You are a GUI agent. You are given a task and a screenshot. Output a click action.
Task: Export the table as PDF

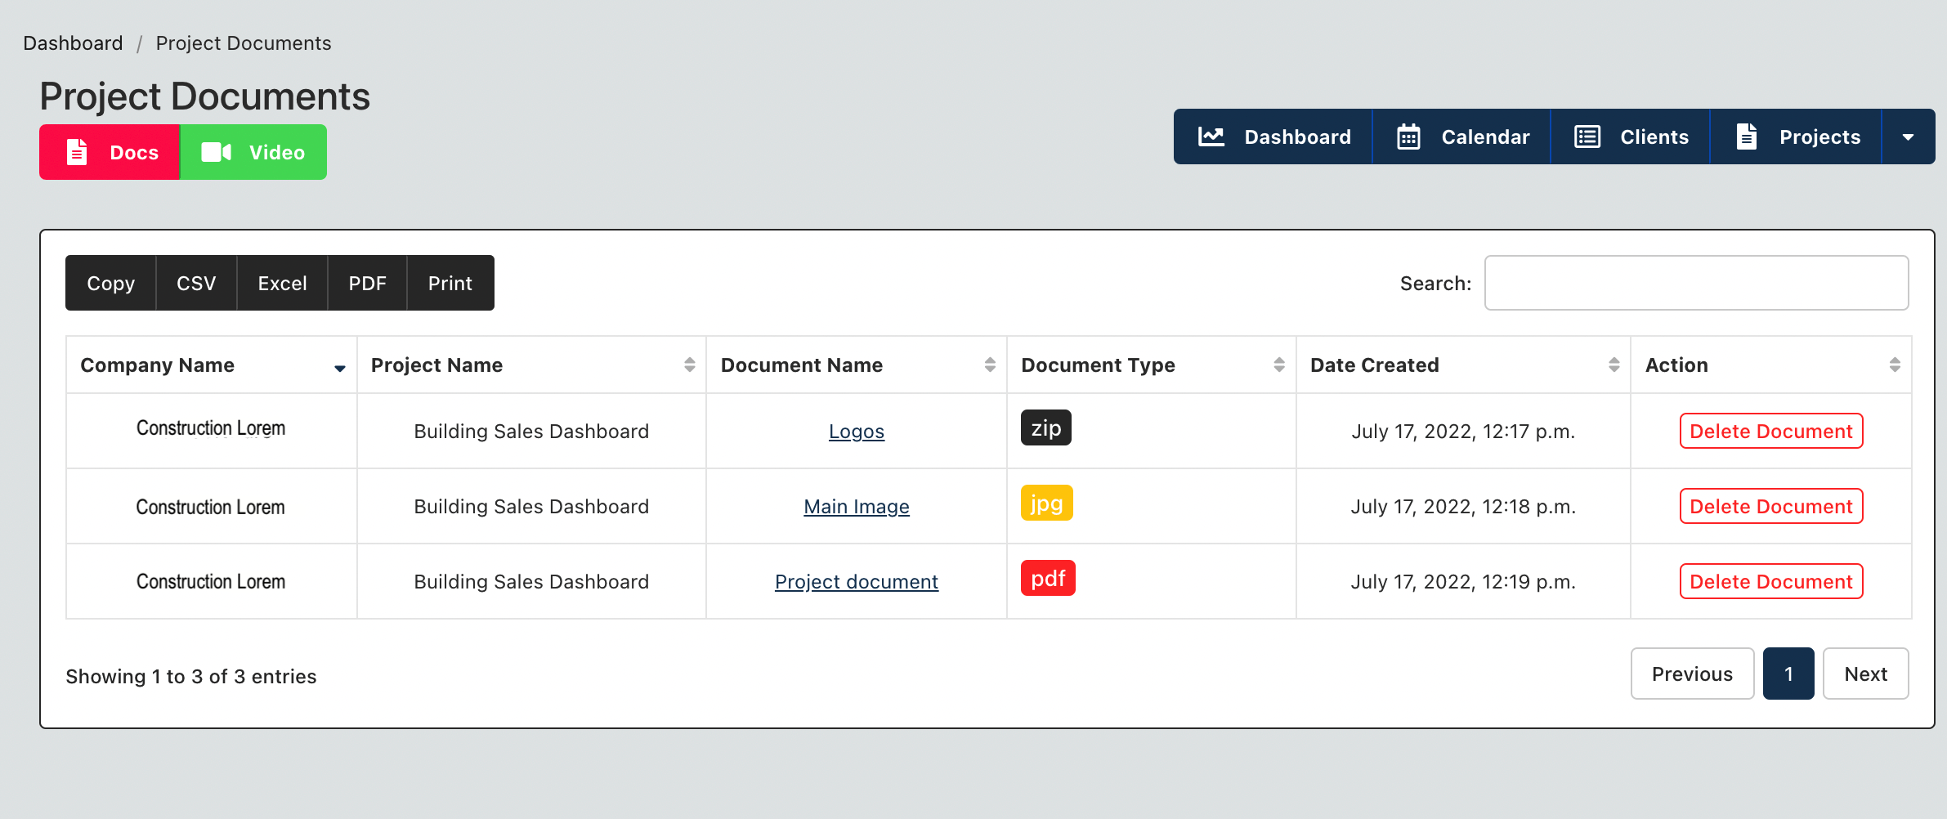[367, 283]
